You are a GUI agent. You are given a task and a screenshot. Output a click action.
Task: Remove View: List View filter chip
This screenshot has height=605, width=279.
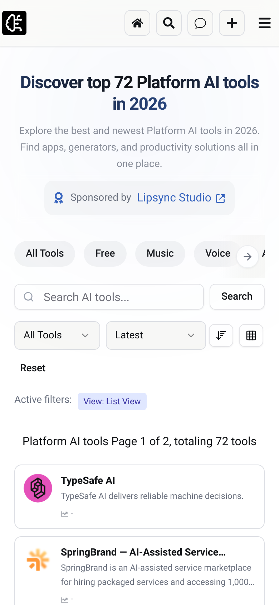click(112, 401)
